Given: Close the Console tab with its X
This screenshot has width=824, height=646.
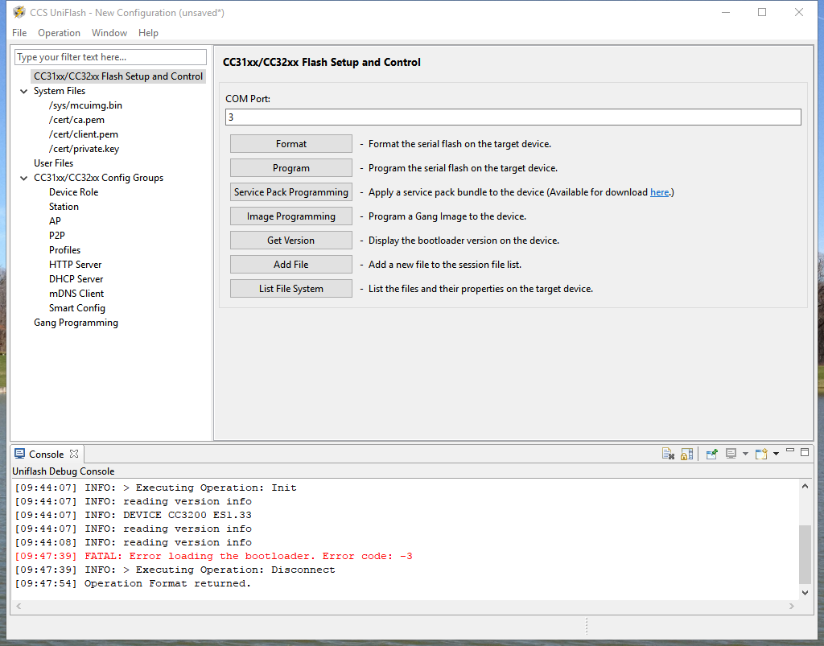Looking at the screenshot, I should click(74, 454).
